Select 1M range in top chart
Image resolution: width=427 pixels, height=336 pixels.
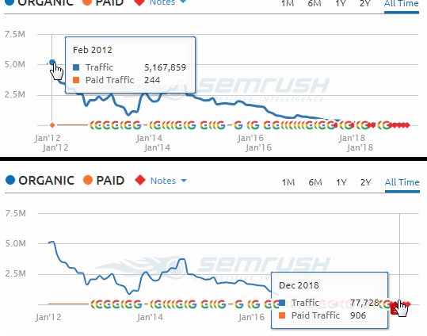point(288,3)
